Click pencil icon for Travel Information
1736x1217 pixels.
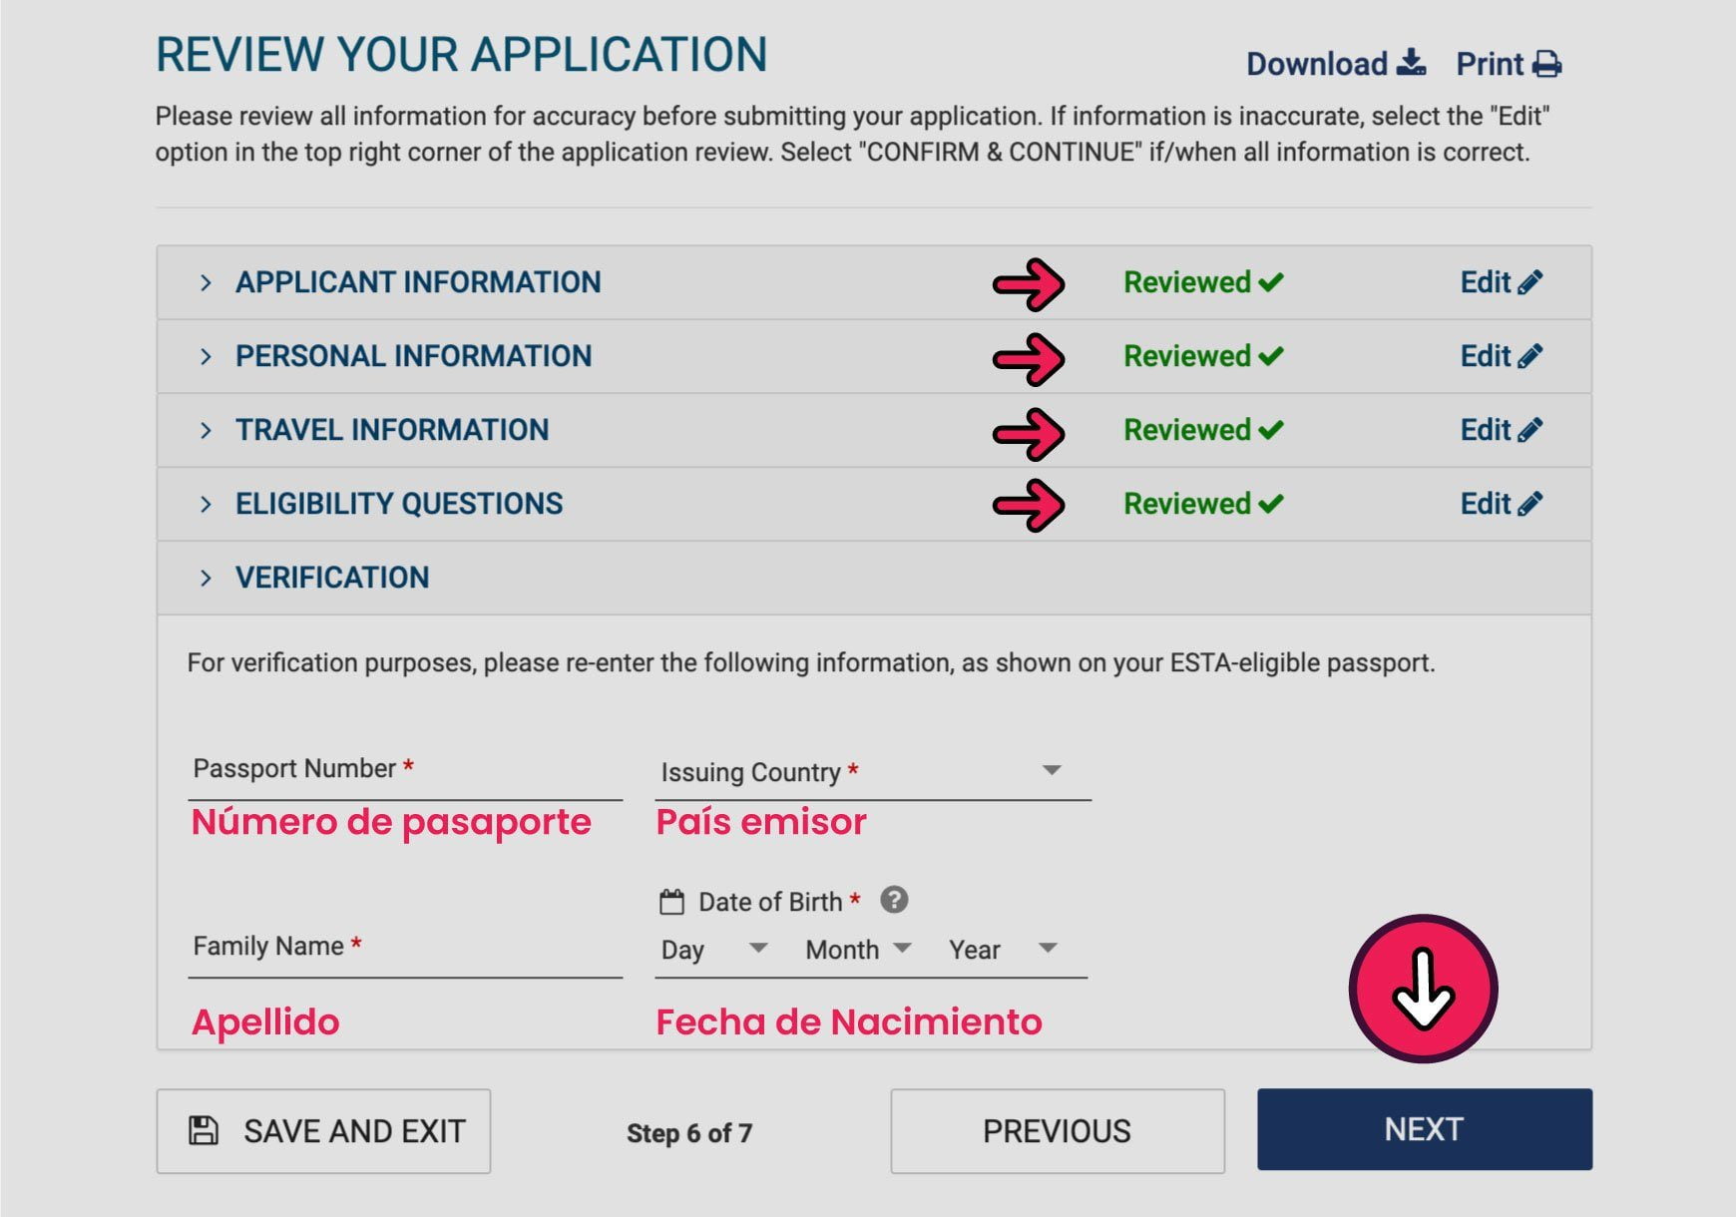pyautogui.click(x=1529, y=430)
